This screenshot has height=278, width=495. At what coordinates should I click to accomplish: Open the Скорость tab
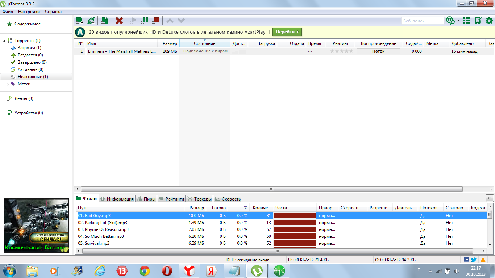click(227, 199)
